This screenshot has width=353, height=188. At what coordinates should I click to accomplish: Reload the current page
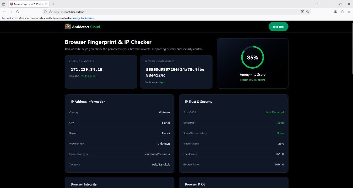tap(18, 12)
